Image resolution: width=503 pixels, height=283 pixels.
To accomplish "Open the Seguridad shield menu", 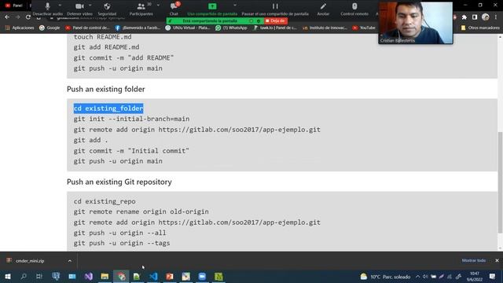I will pos(107,9).
